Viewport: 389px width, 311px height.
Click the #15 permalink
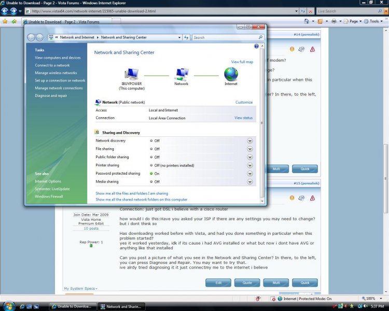[x=307, y=183]
